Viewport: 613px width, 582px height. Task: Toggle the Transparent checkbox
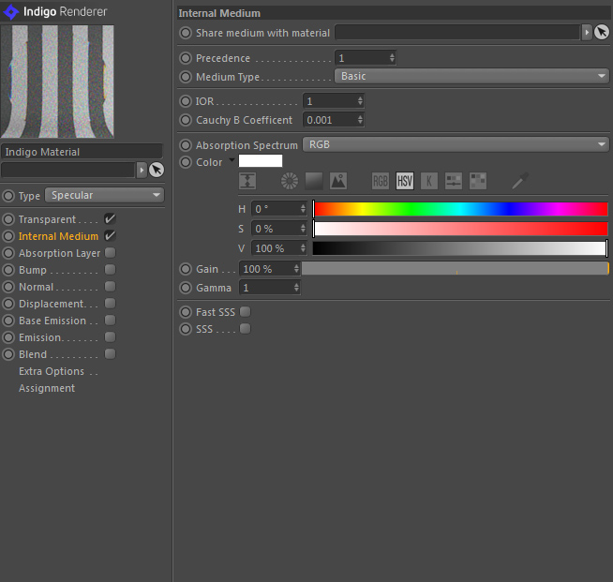[110, 219]
